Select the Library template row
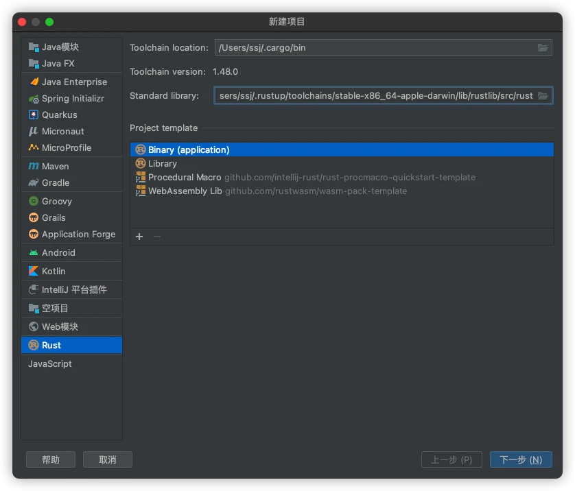 342,163
